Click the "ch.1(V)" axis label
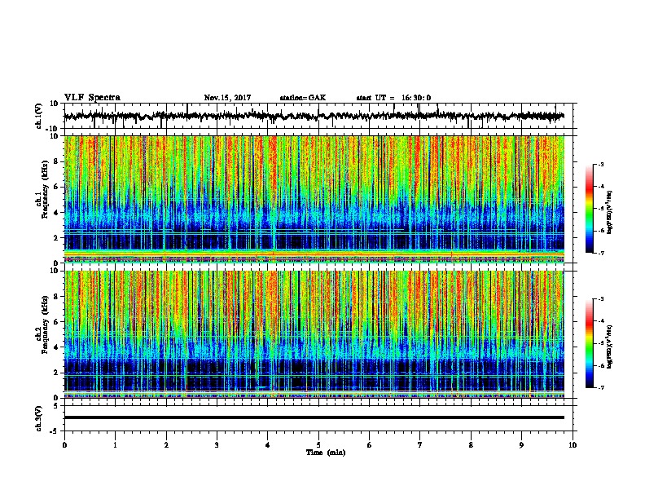 pos(38,116)
